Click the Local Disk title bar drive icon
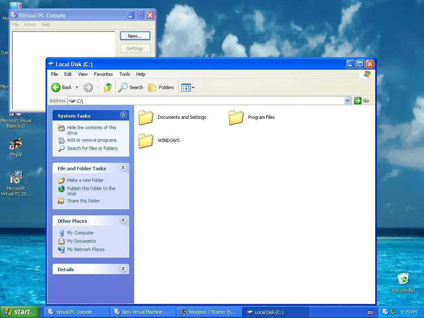This screenshot has height=318, width=424. 51,64
